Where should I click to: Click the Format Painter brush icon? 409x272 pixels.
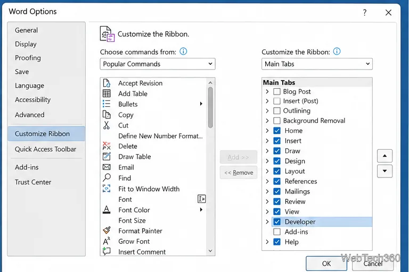coord(107,231)
